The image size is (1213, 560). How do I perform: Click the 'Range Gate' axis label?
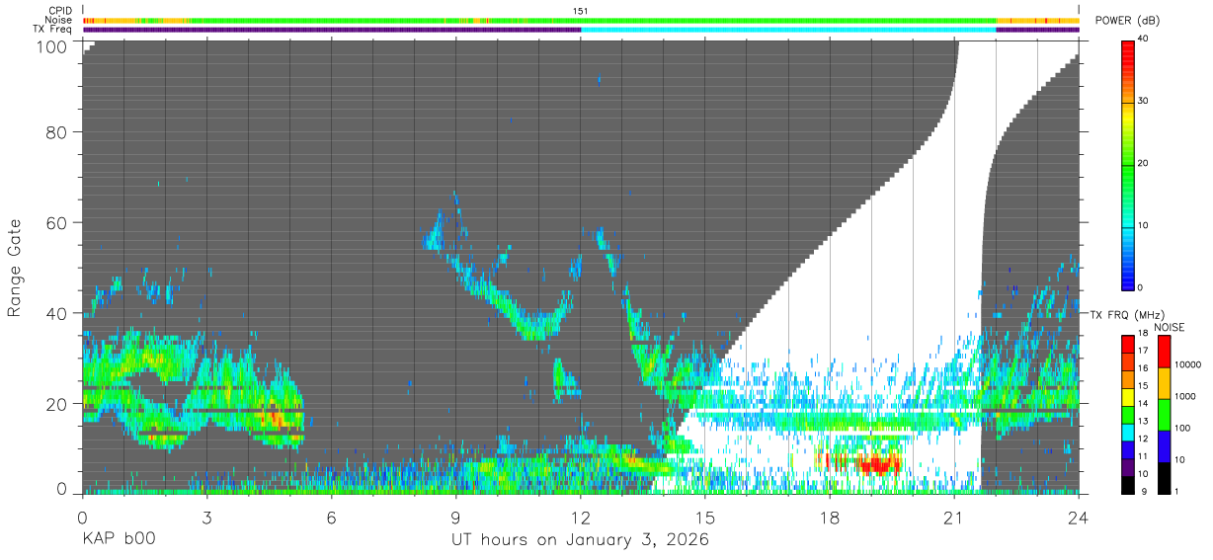(x=15, y=269)
